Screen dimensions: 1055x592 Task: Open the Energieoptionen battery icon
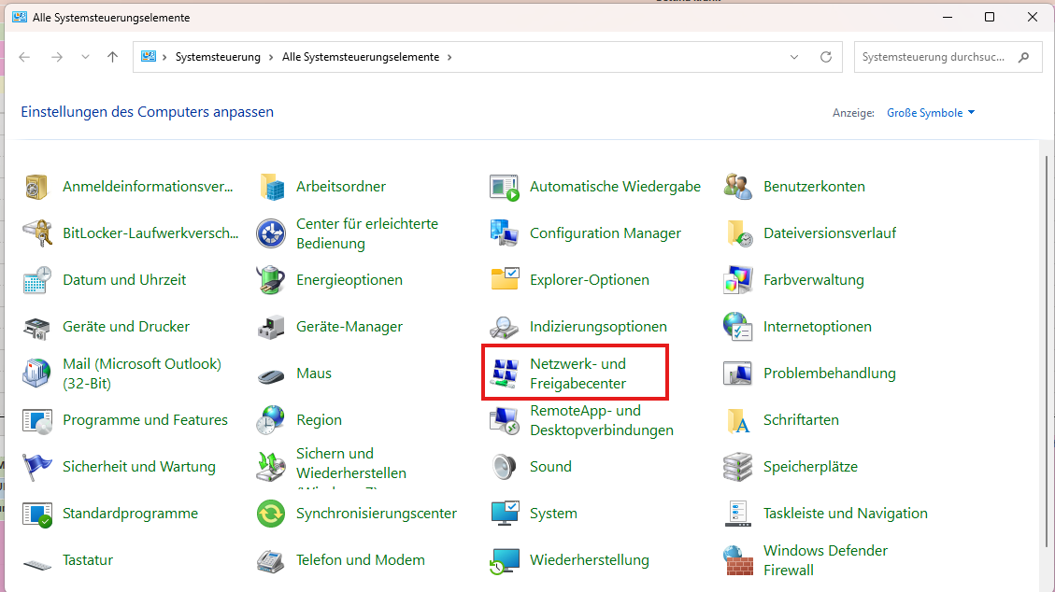271,280
